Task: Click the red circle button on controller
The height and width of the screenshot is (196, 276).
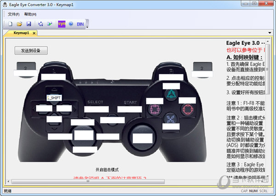Action: point(188,109)
